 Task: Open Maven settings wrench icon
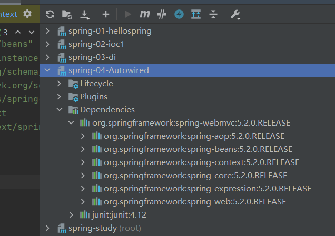235,15
